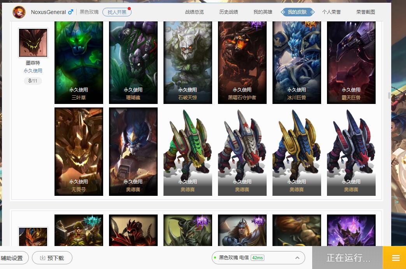Open the 个人荣誉 tab
Image resolution: width=406 pixels, height=269 pixels.
pyautogui.click(x=331, y=12)
